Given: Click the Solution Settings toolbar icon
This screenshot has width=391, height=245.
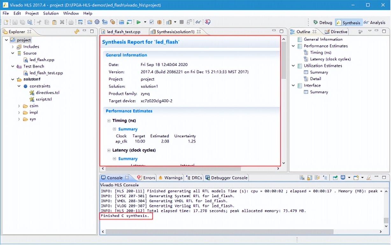Looking at the screenshot, I should pos(112,22).
